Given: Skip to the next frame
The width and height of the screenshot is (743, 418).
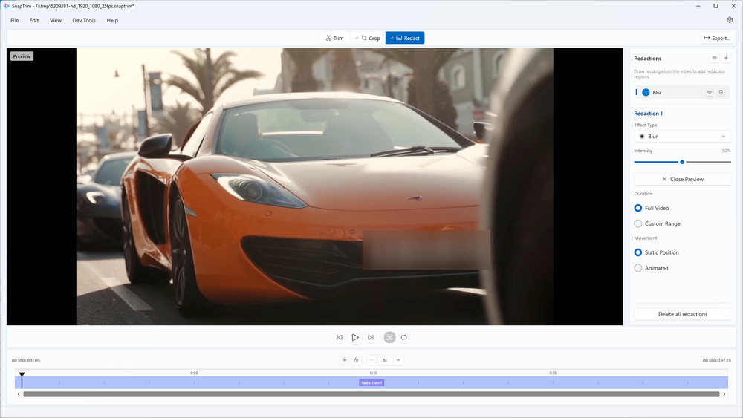Looking at the screenshot, I should pos(371,337).
